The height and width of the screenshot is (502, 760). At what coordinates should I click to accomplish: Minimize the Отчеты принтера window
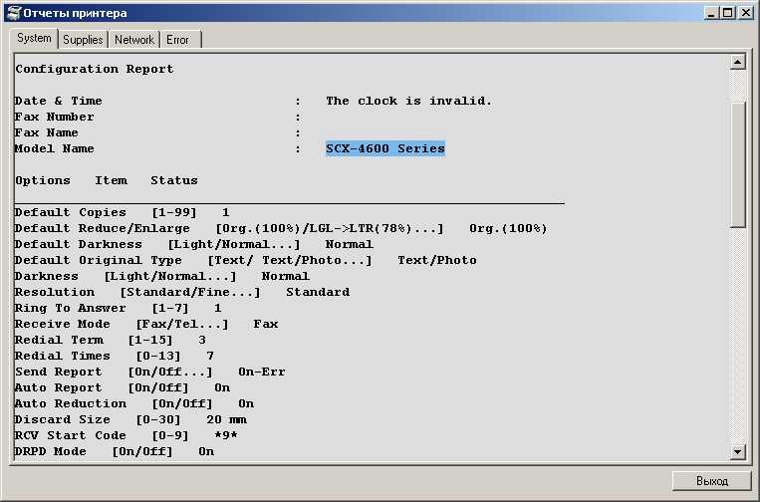(x=711, y=13)
